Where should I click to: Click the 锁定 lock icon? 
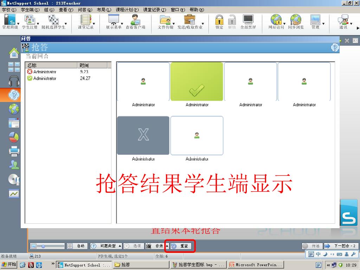(x=219, y=21)
